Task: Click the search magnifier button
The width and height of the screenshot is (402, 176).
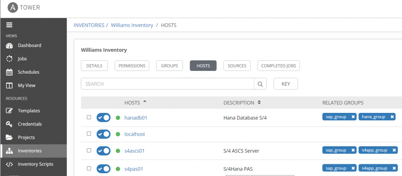Action: tap(260, 83)
